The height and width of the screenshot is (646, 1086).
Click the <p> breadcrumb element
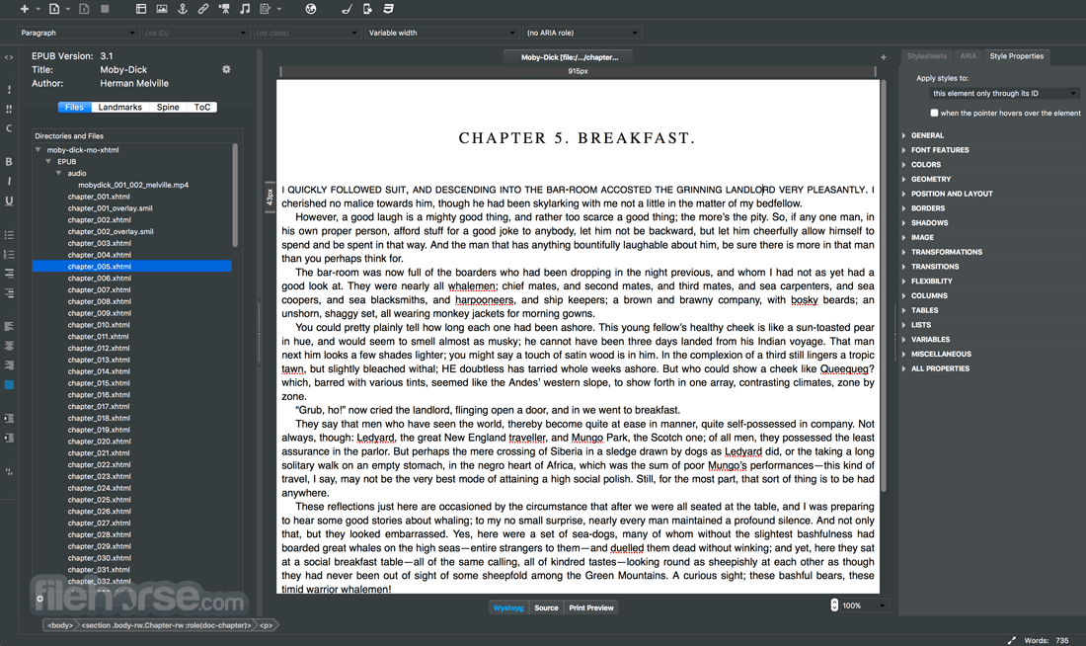[266, 625]
